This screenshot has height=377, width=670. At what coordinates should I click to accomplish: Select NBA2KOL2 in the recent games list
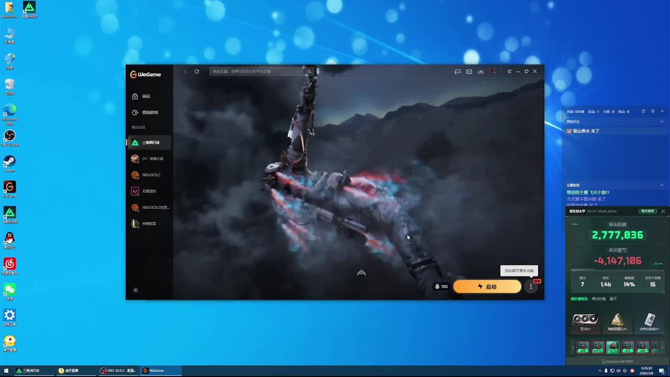(x=151, y=175)
